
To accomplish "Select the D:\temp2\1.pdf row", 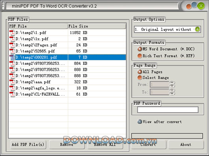I will tap(67, 33).
